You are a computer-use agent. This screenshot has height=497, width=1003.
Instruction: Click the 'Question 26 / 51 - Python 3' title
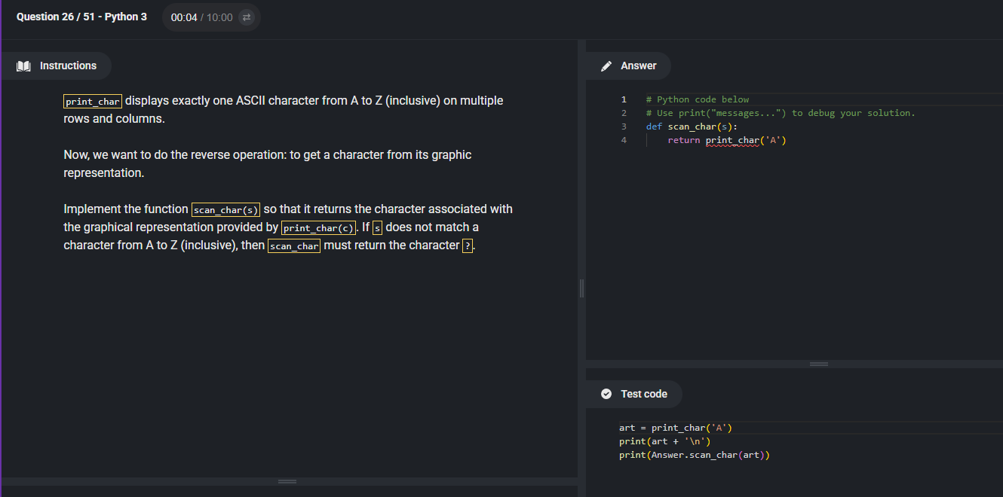[x=81, y=17]
